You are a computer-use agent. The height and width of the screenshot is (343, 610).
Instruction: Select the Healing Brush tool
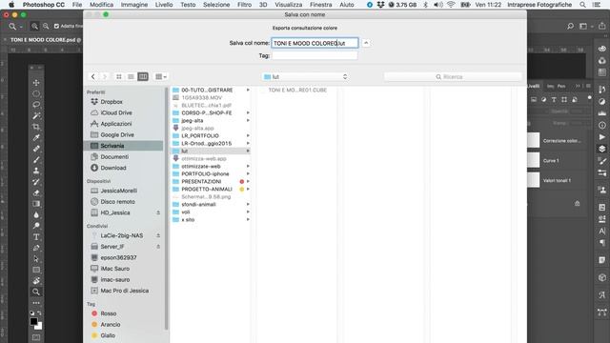[x=36, y=149]
